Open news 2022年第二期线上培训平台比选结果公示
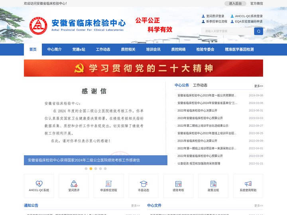This screenshot has width=287, height=215. 203,125
